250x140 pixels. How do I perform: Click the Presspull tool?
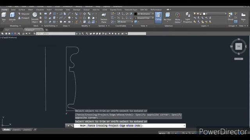[x=24, y=18]
